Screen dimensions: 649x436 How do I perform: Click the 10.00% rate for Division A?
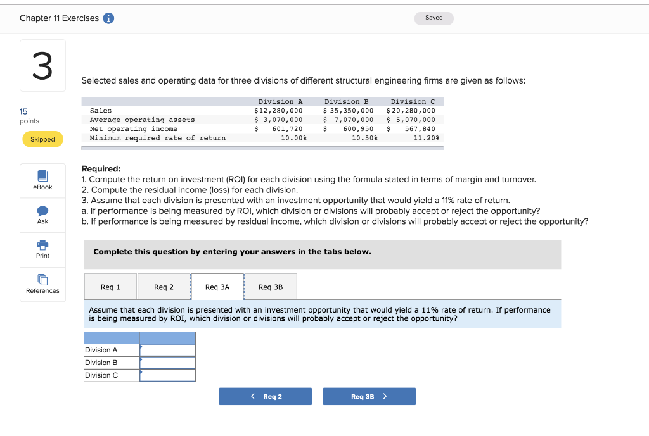click(293, 138)
